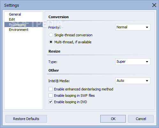Screen dimensions: 159x128
Task: Confirm settings with the OK button
Action: click(113, 119)
